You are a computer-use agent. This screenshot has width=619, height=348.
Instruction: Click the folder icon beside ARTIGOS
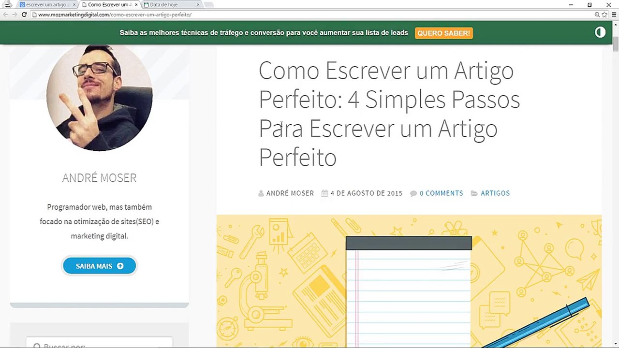tap(474, 193)
